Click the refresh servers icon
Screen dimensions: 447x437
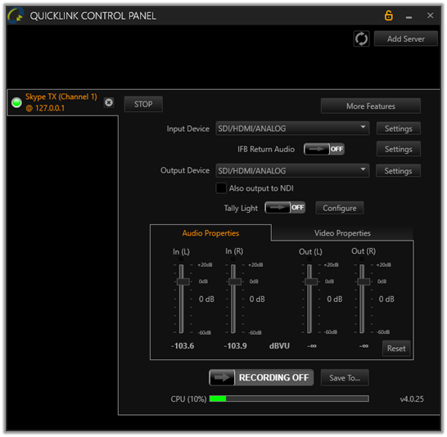[362, 38]
